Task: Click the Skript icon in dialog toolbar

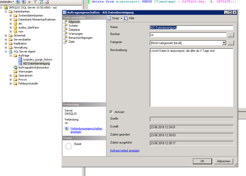Action: pos(109,18)
